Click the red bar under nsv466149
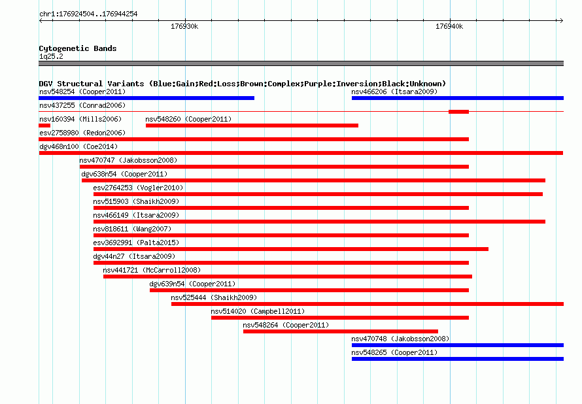The width and height of the screenshot is (582, 404). pyautogui.click(x=320, y=222)
